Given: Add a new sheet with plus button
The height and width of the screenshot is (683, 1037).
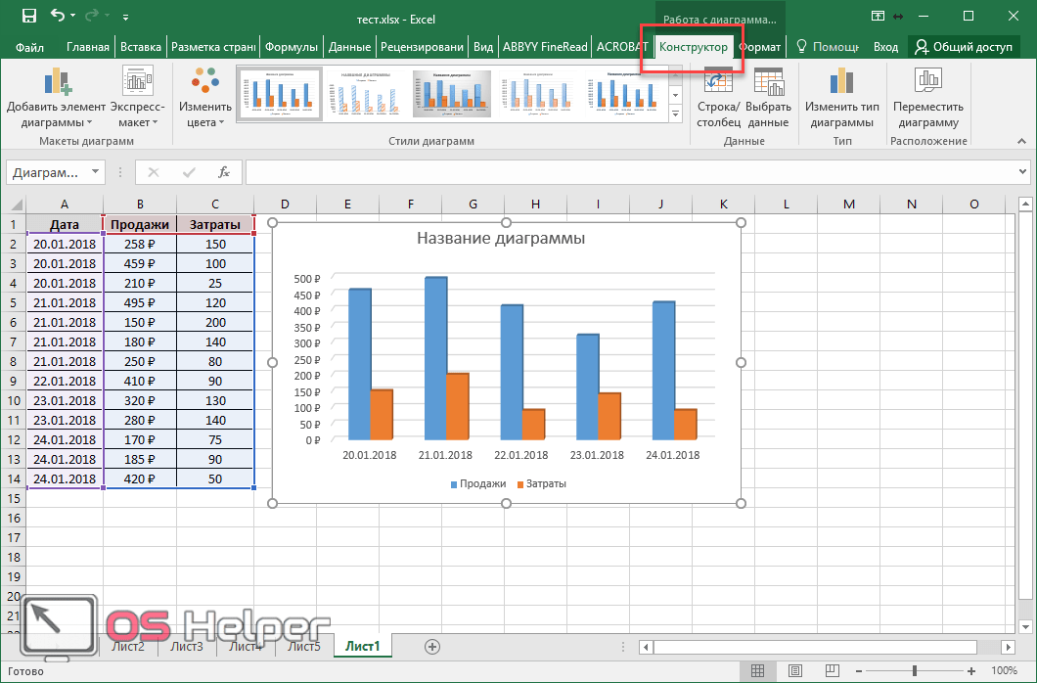Looking at the screenshot, I should point(432,646).
